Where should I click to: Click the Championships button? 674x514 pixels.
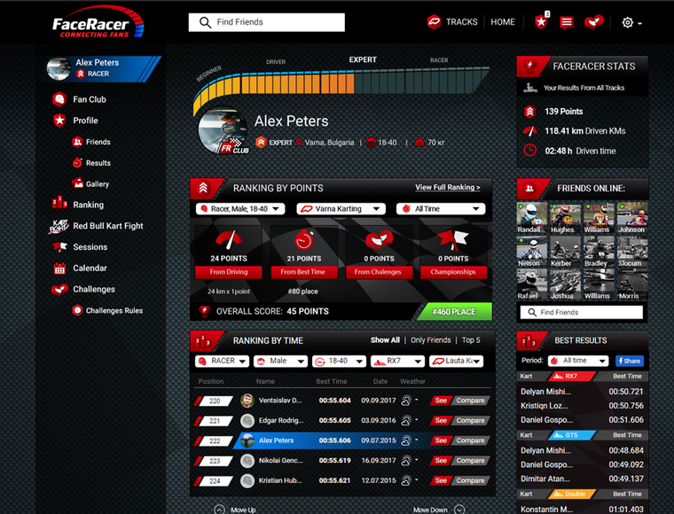point(453,272)
